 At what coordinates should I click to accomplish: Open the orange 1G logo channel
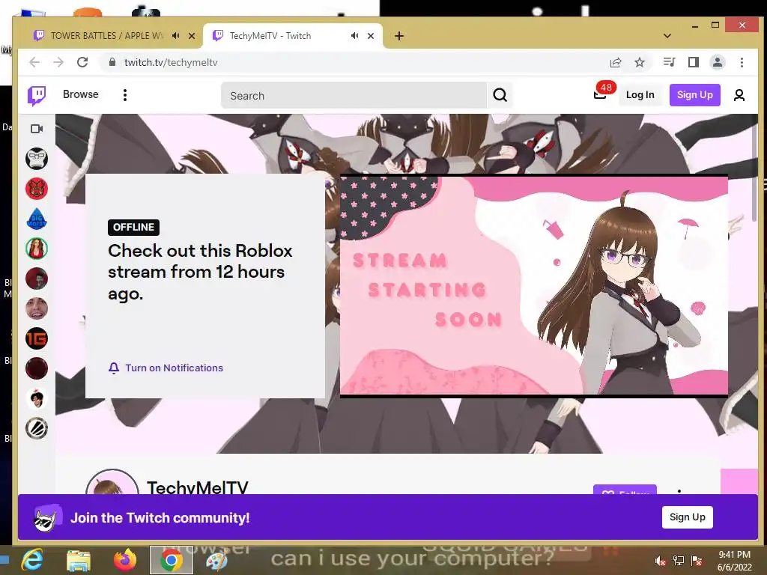(37, 338)
